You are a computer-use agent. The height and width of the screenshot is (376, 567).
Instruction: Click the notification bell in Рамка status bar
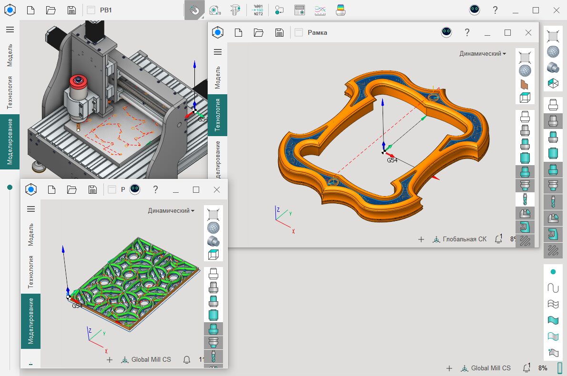[x=498, y=239]
